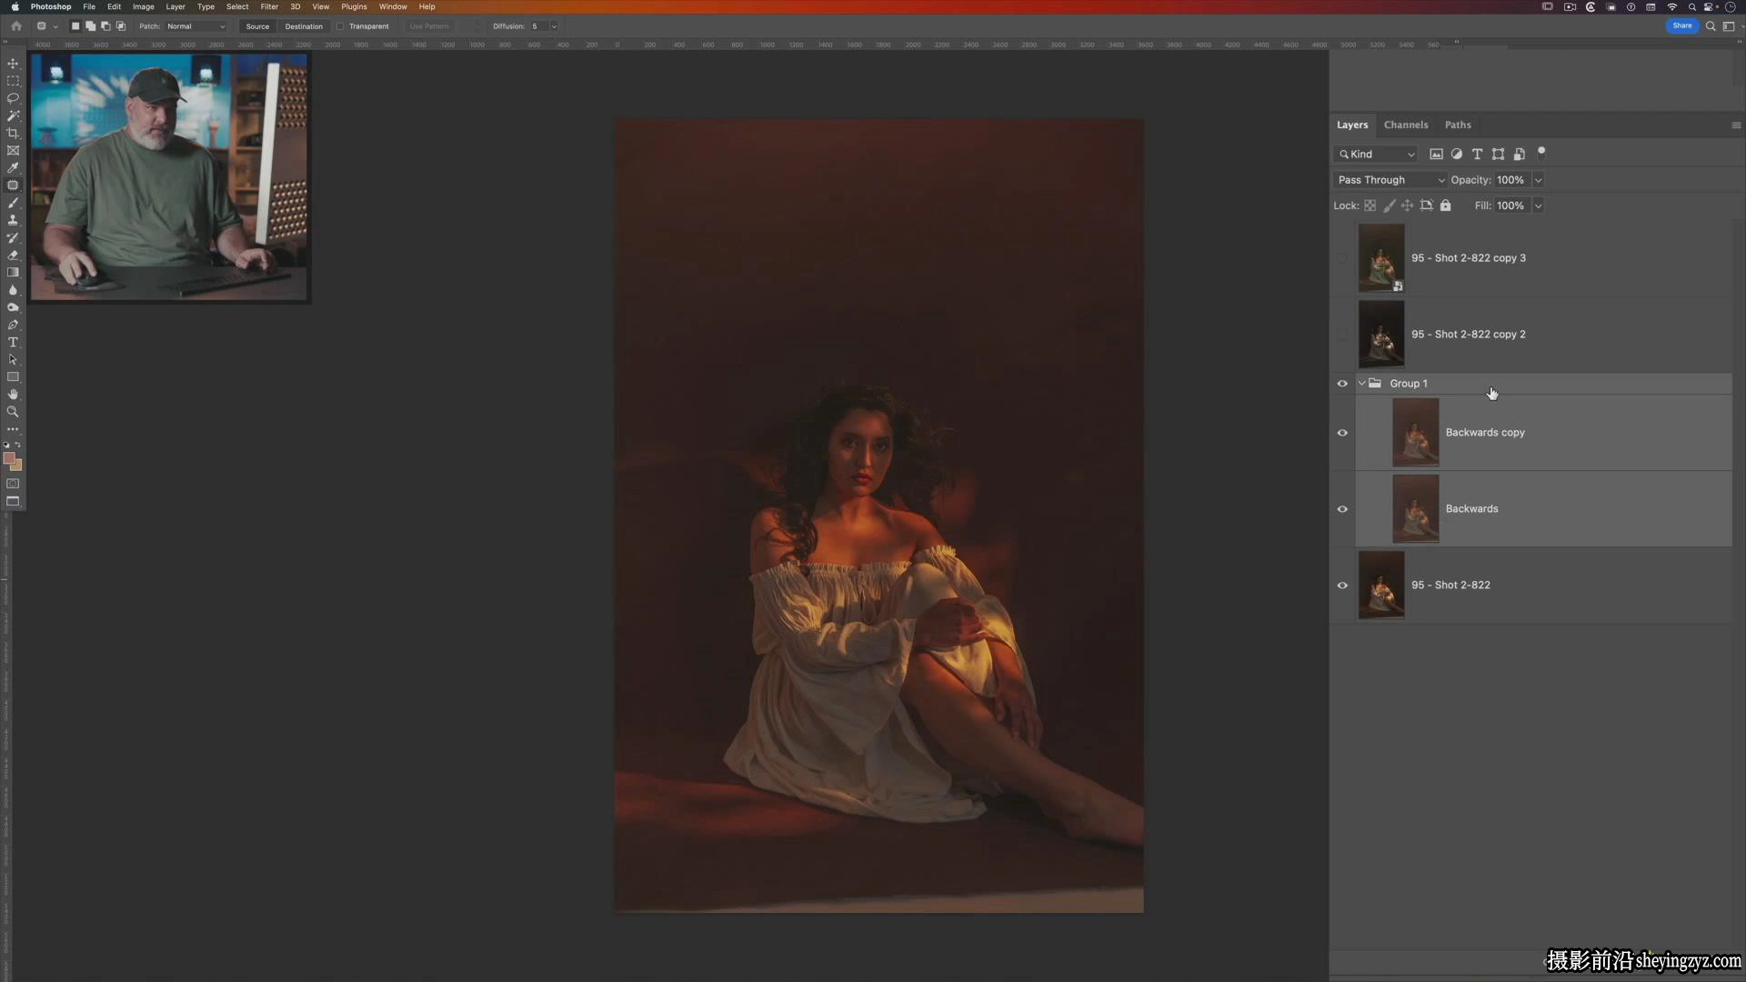Hide the Backwards copy layer

1342,433
